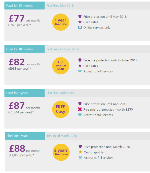Select the 3 years fixed rates badge

(x=61, y=152)
